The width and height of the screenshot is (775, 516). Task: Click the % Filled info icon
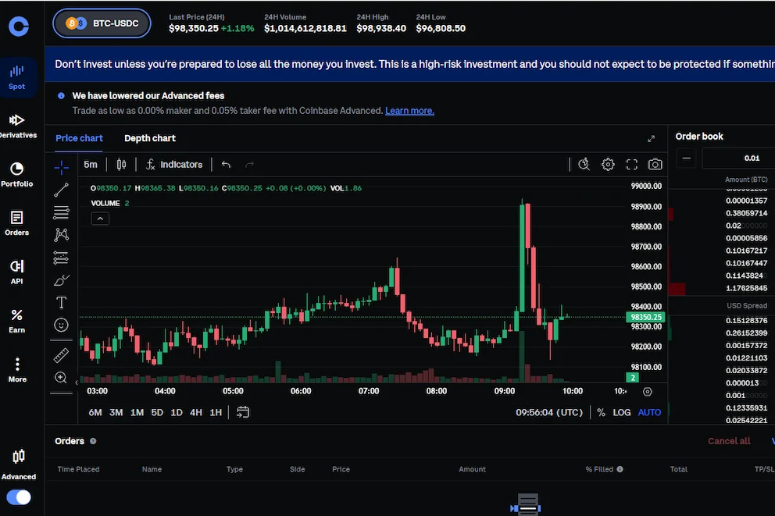620,469
